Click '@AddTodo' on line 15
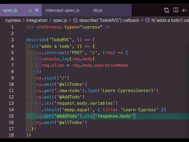 [x=67, y=116]
